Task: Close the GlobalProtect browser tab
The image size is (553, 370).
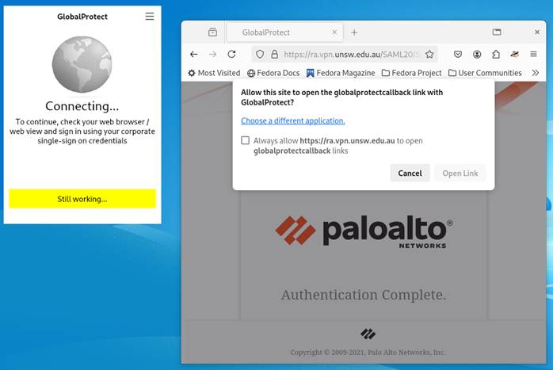Action: pos(334,32)
